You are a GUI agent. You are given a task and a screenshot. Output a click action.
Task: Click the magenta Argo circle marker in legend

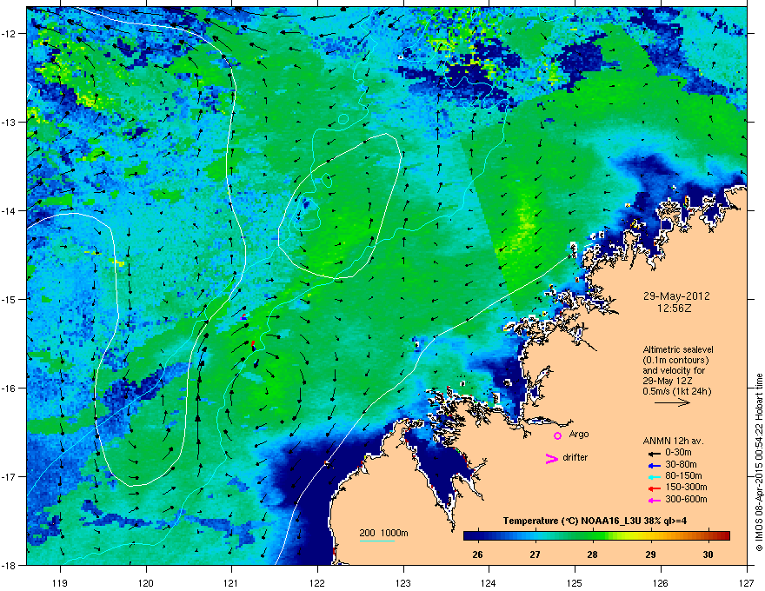(557, 435)
